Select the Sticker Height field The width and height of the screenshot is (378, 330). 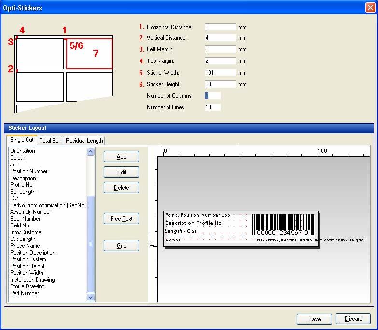coord(220,84)
